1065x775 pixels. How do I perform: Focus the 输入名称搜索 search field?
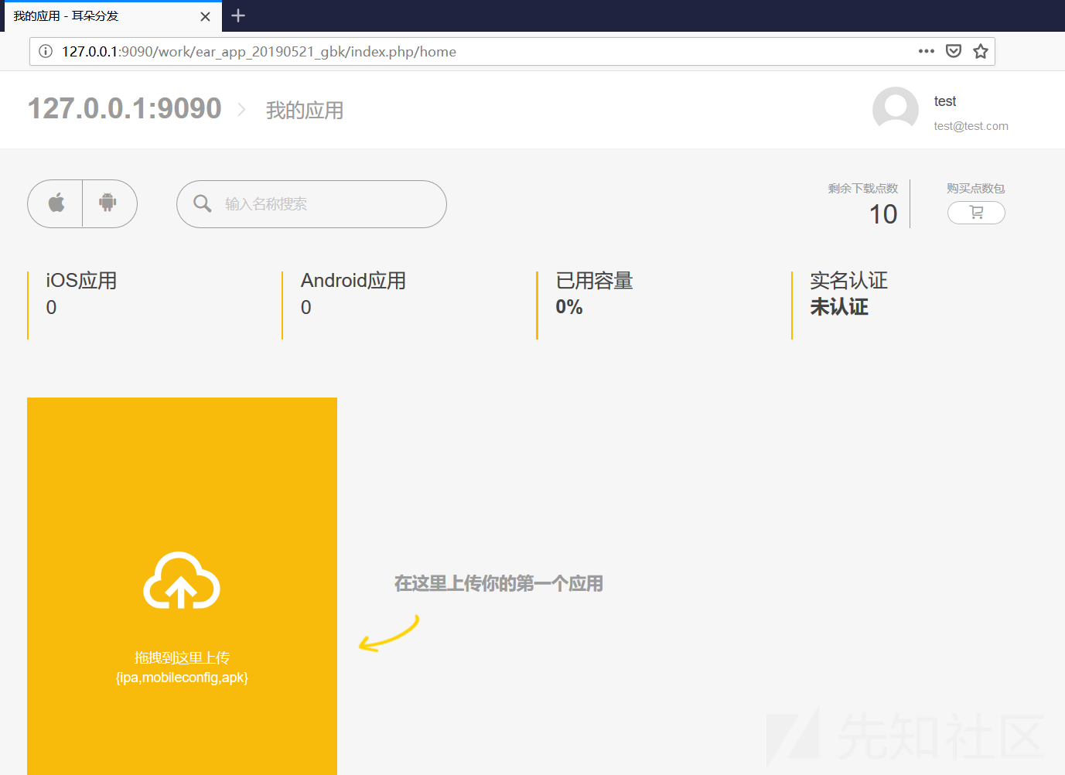[312, 204]
